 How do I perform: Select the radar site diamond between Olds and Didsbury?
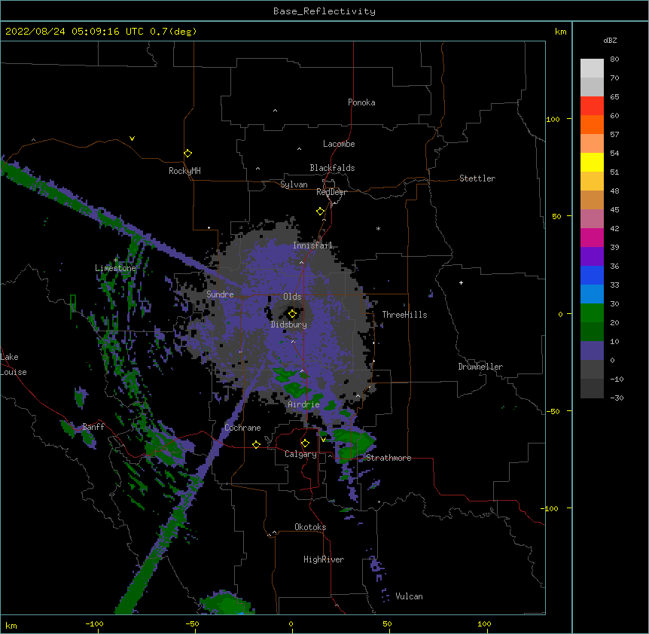292,314
